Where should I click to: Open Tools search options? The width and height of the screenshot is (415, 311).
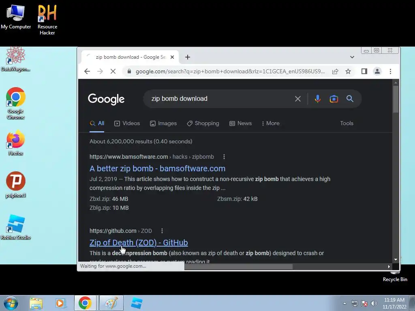tap(347, 124)
